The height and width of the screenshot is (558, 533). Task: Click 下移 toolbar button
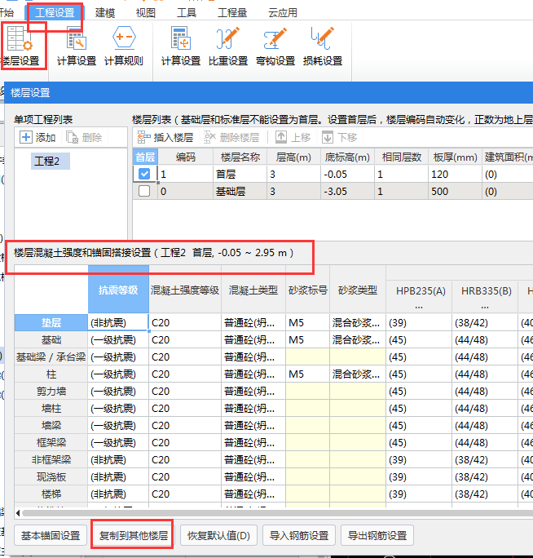pos(340,137)
